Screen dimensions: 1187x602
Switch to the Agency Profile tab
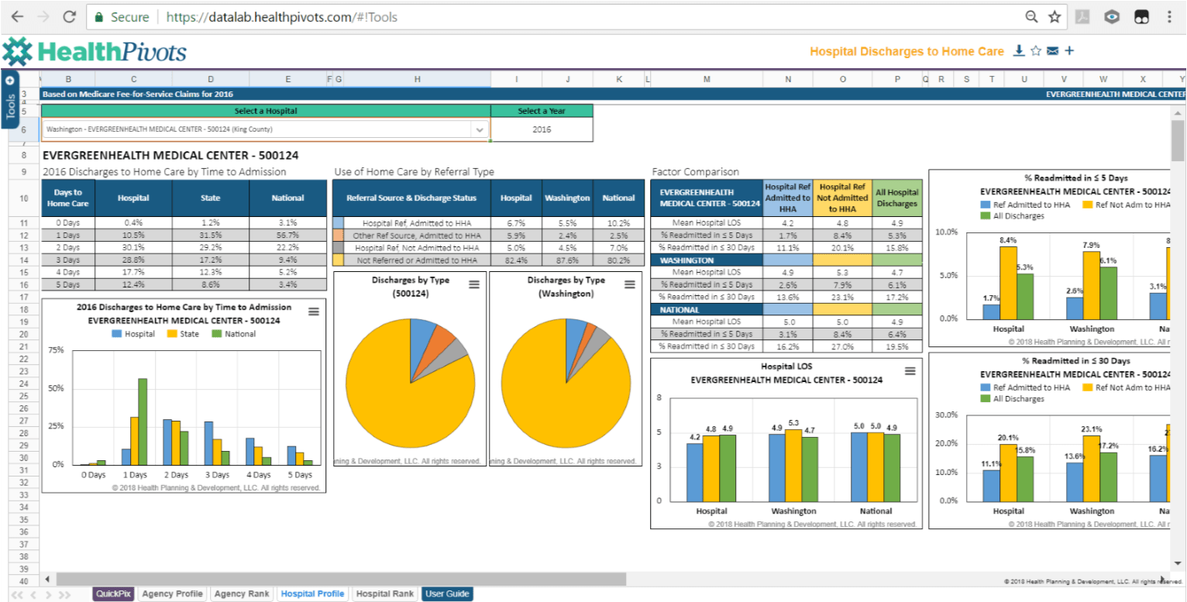click(x=173, y=593)
